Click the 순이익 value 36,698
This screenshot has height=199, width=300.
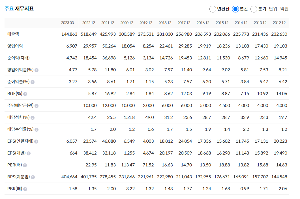point(109,58)
